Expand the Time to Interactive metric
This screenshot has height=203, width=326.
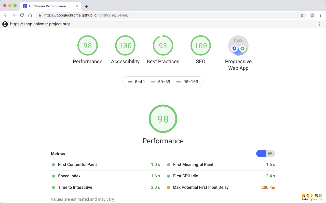point(105,188)
